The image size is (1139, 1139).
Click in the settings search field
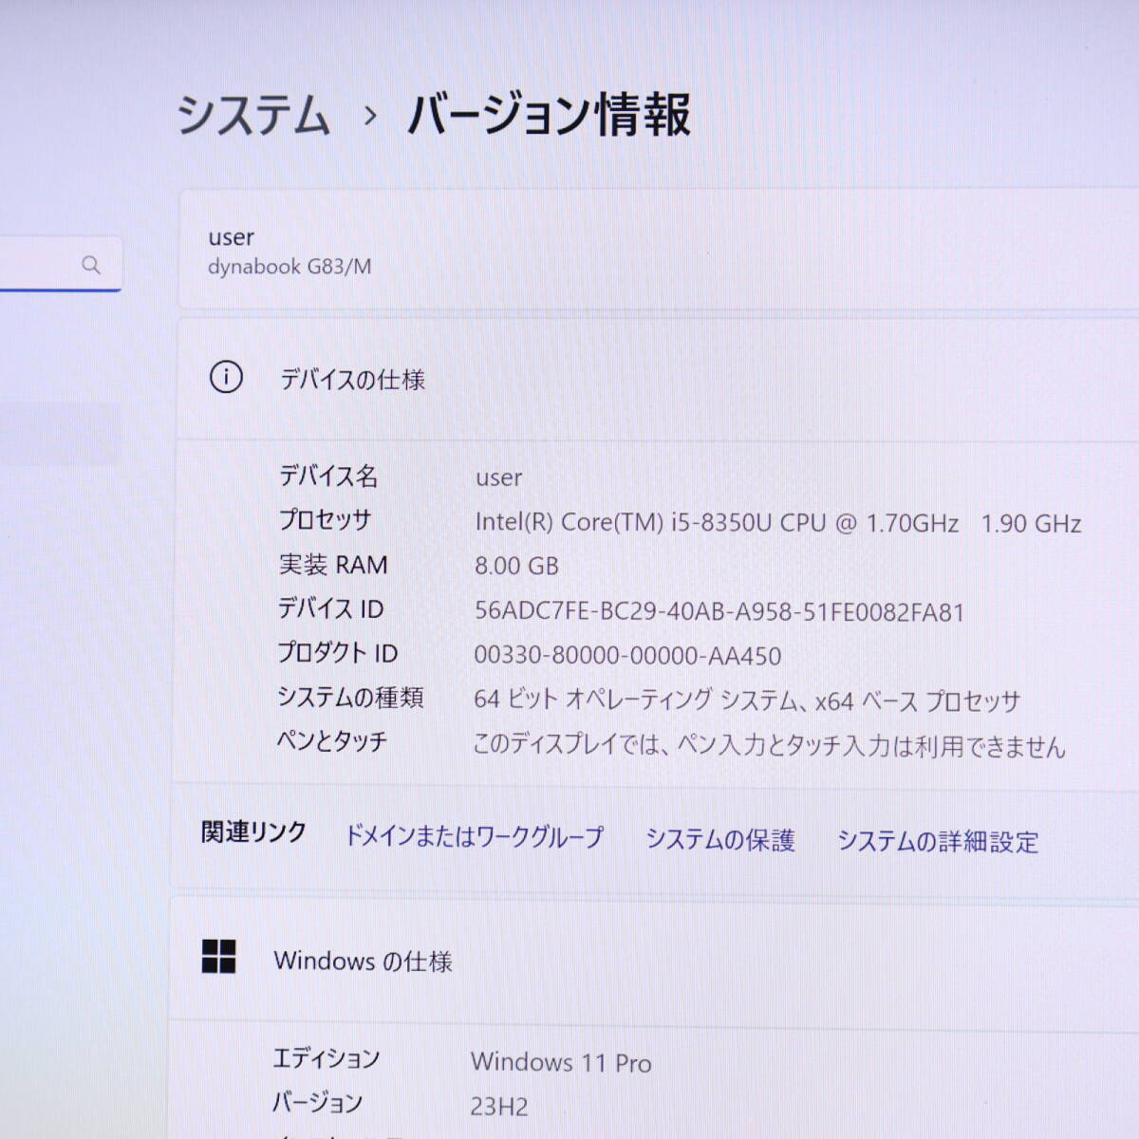pos(59,265)
